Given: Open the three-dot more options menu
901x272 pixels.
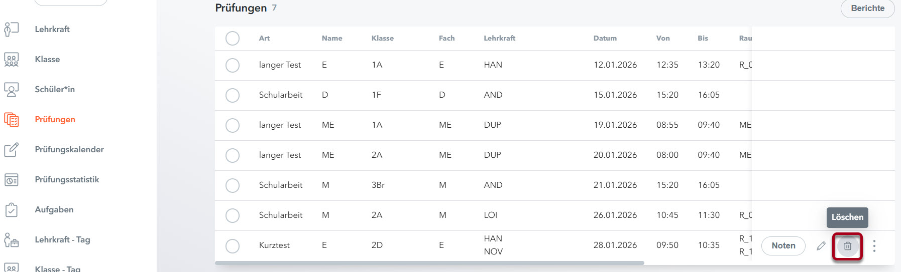Looking at the screenshot, I should [x=874, y=246].
